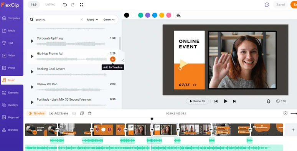Split the selected scene

[x=74, y=113]
